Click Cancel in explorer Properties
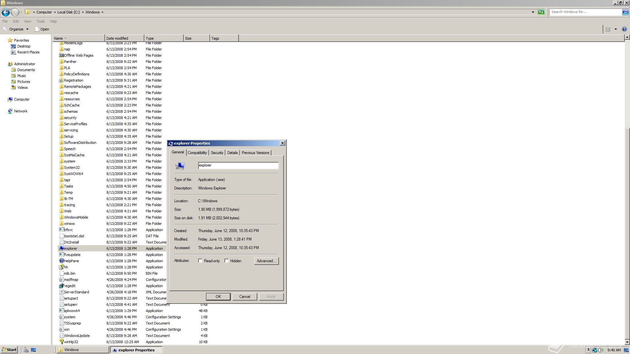This screenshot has height=354, width=630. tap(244, 297)
